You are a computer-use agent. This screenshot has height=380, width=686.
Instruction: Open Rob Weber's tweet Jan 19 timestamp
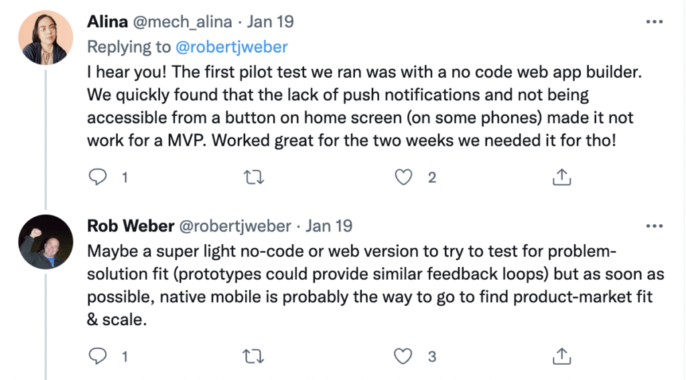coord(328,226)
